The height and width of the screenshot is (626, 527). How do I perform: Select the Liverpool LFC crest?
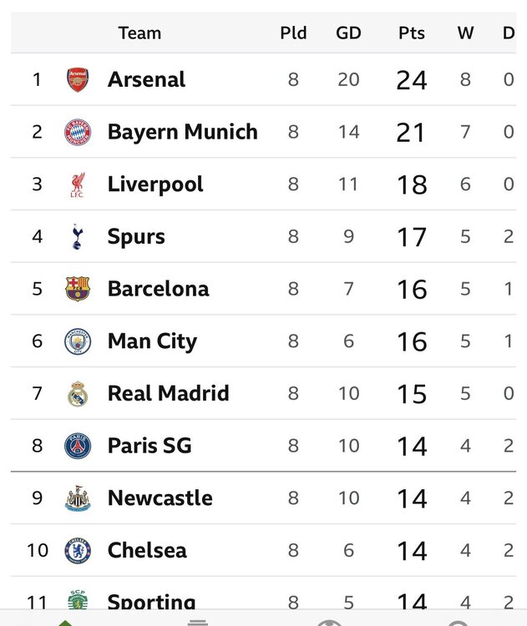tap(78, 184)
